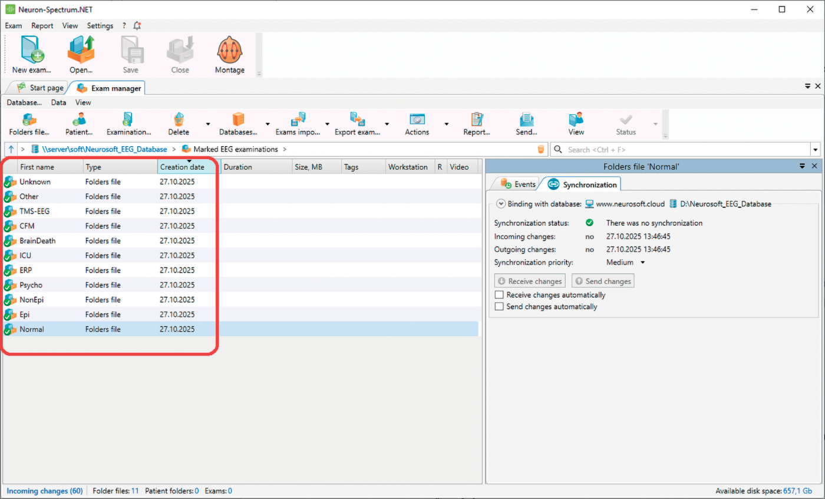
Task: Open the Databases dropdown arrow
Action: 268,124
